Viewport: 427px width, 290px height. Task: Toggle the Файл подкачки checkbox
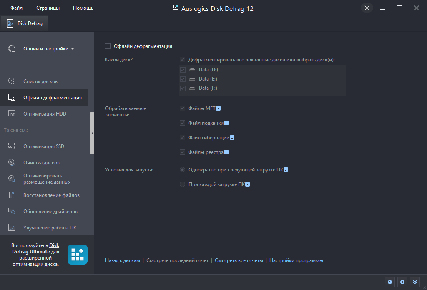[x=183, y=123]
